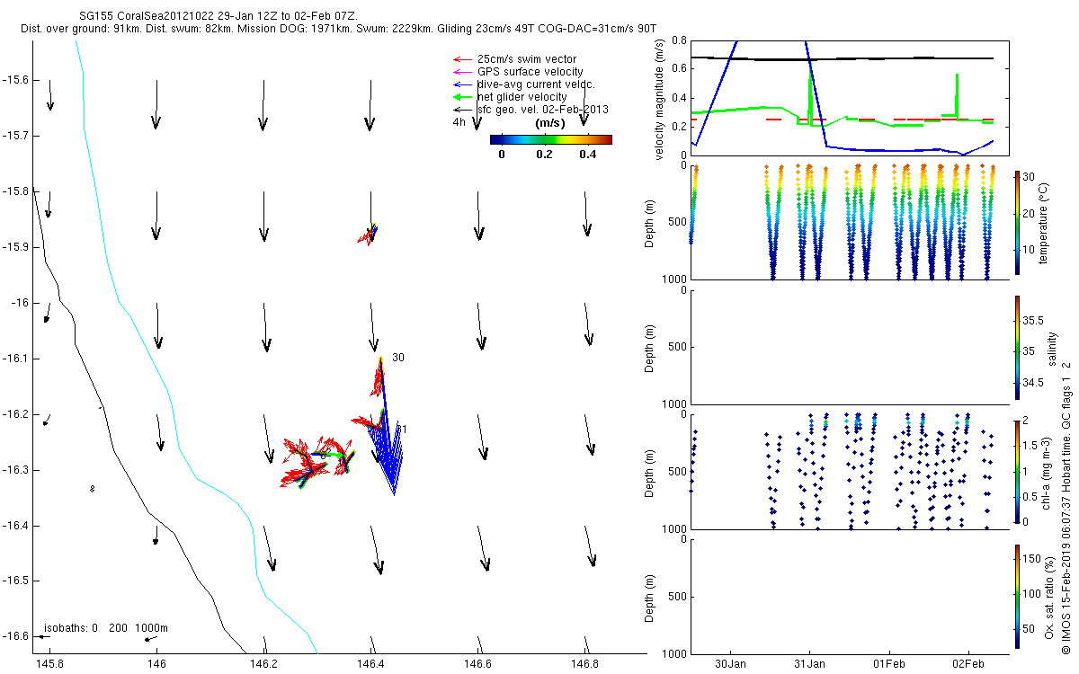This screenshot has height=674, width=1079.
Task: Click the Ox. sat. ratio colorbar
Action: click(1017, 595)
